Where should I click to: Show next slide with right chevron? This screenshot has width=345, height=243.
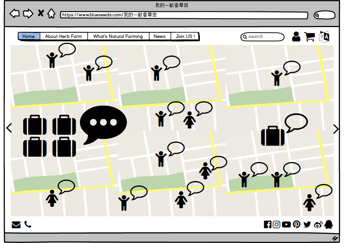pyautogui.click(x=335, y=129)
